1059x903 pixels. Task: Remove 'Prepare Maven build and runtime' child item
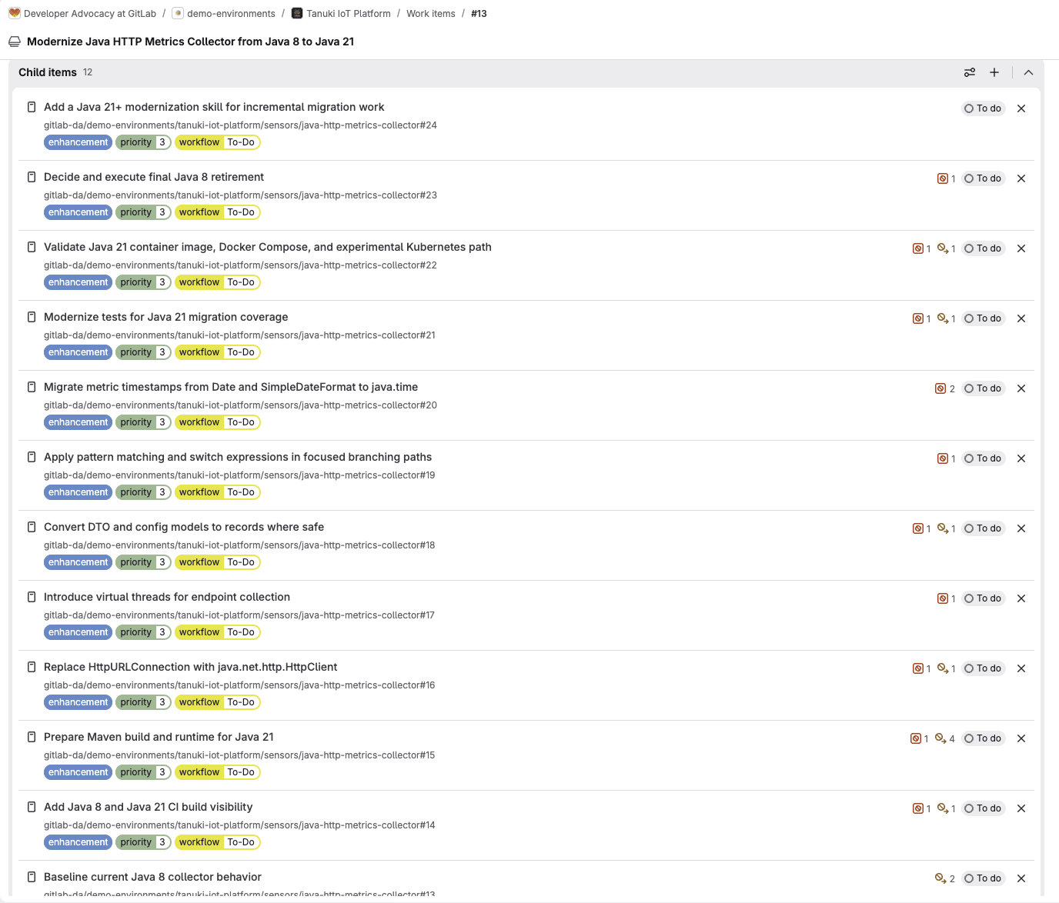point(1021,738)
